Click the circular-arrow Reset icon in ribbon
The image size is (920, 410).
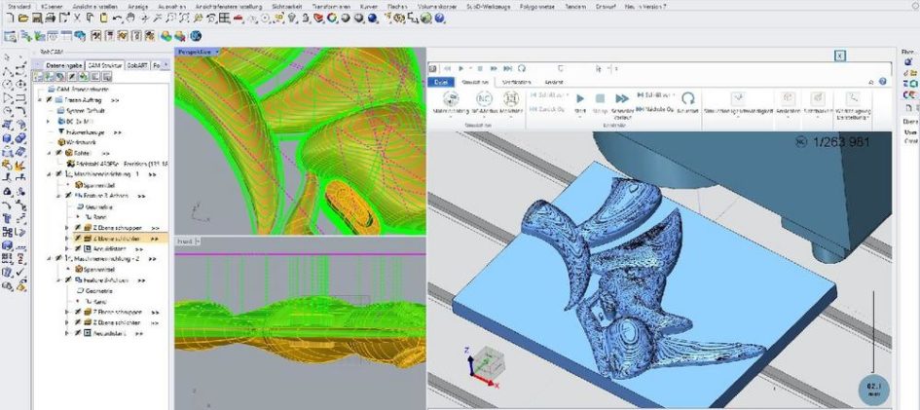(687, 98)
